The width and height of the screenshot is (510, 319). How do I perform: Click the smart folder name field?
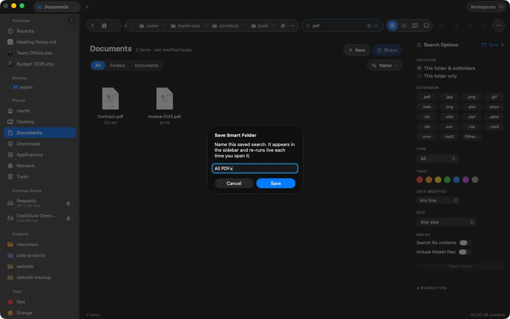(255, 168)
